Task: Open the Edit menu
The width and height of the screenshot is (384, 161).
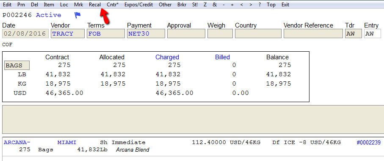Action: tap(7, 5)
